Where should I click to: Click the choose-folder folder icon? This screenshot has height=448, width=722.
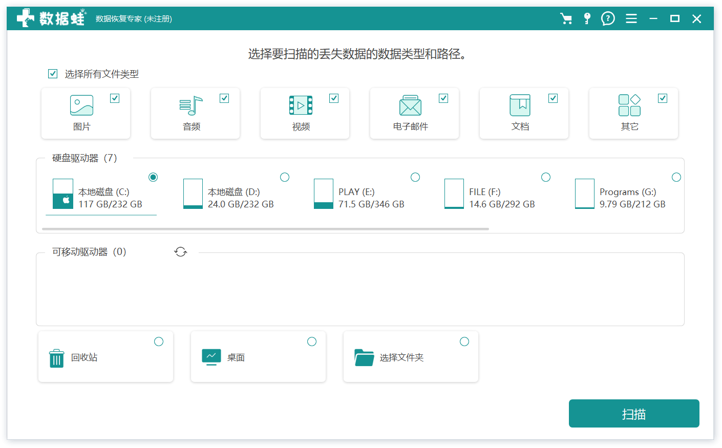coord(364,357)
